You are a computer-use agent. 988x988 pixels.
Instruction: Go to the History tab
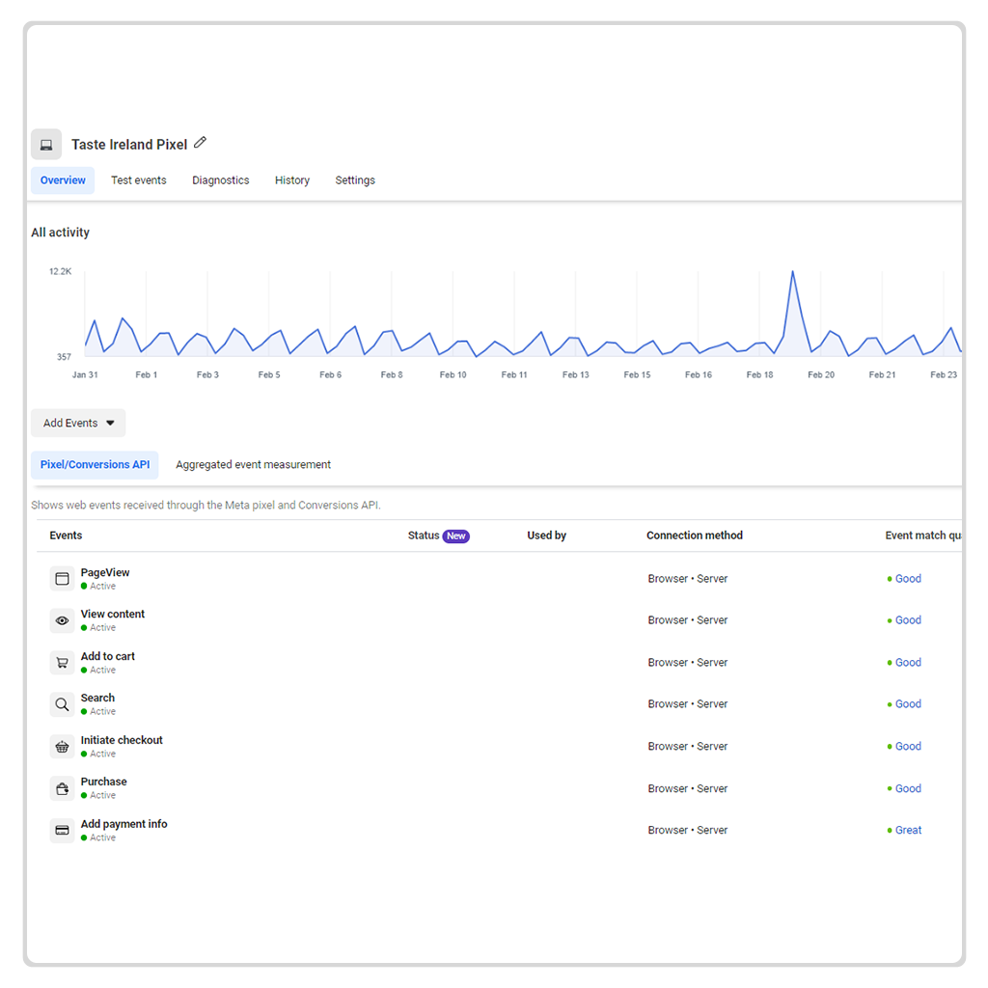[x=291, y=180]
